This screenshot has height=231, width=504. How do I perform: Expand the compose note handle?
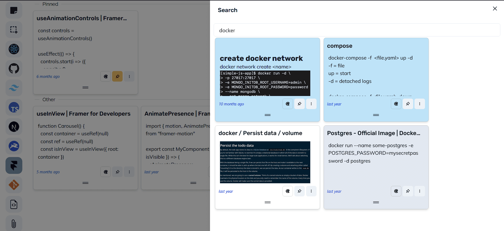click(376, 115)
